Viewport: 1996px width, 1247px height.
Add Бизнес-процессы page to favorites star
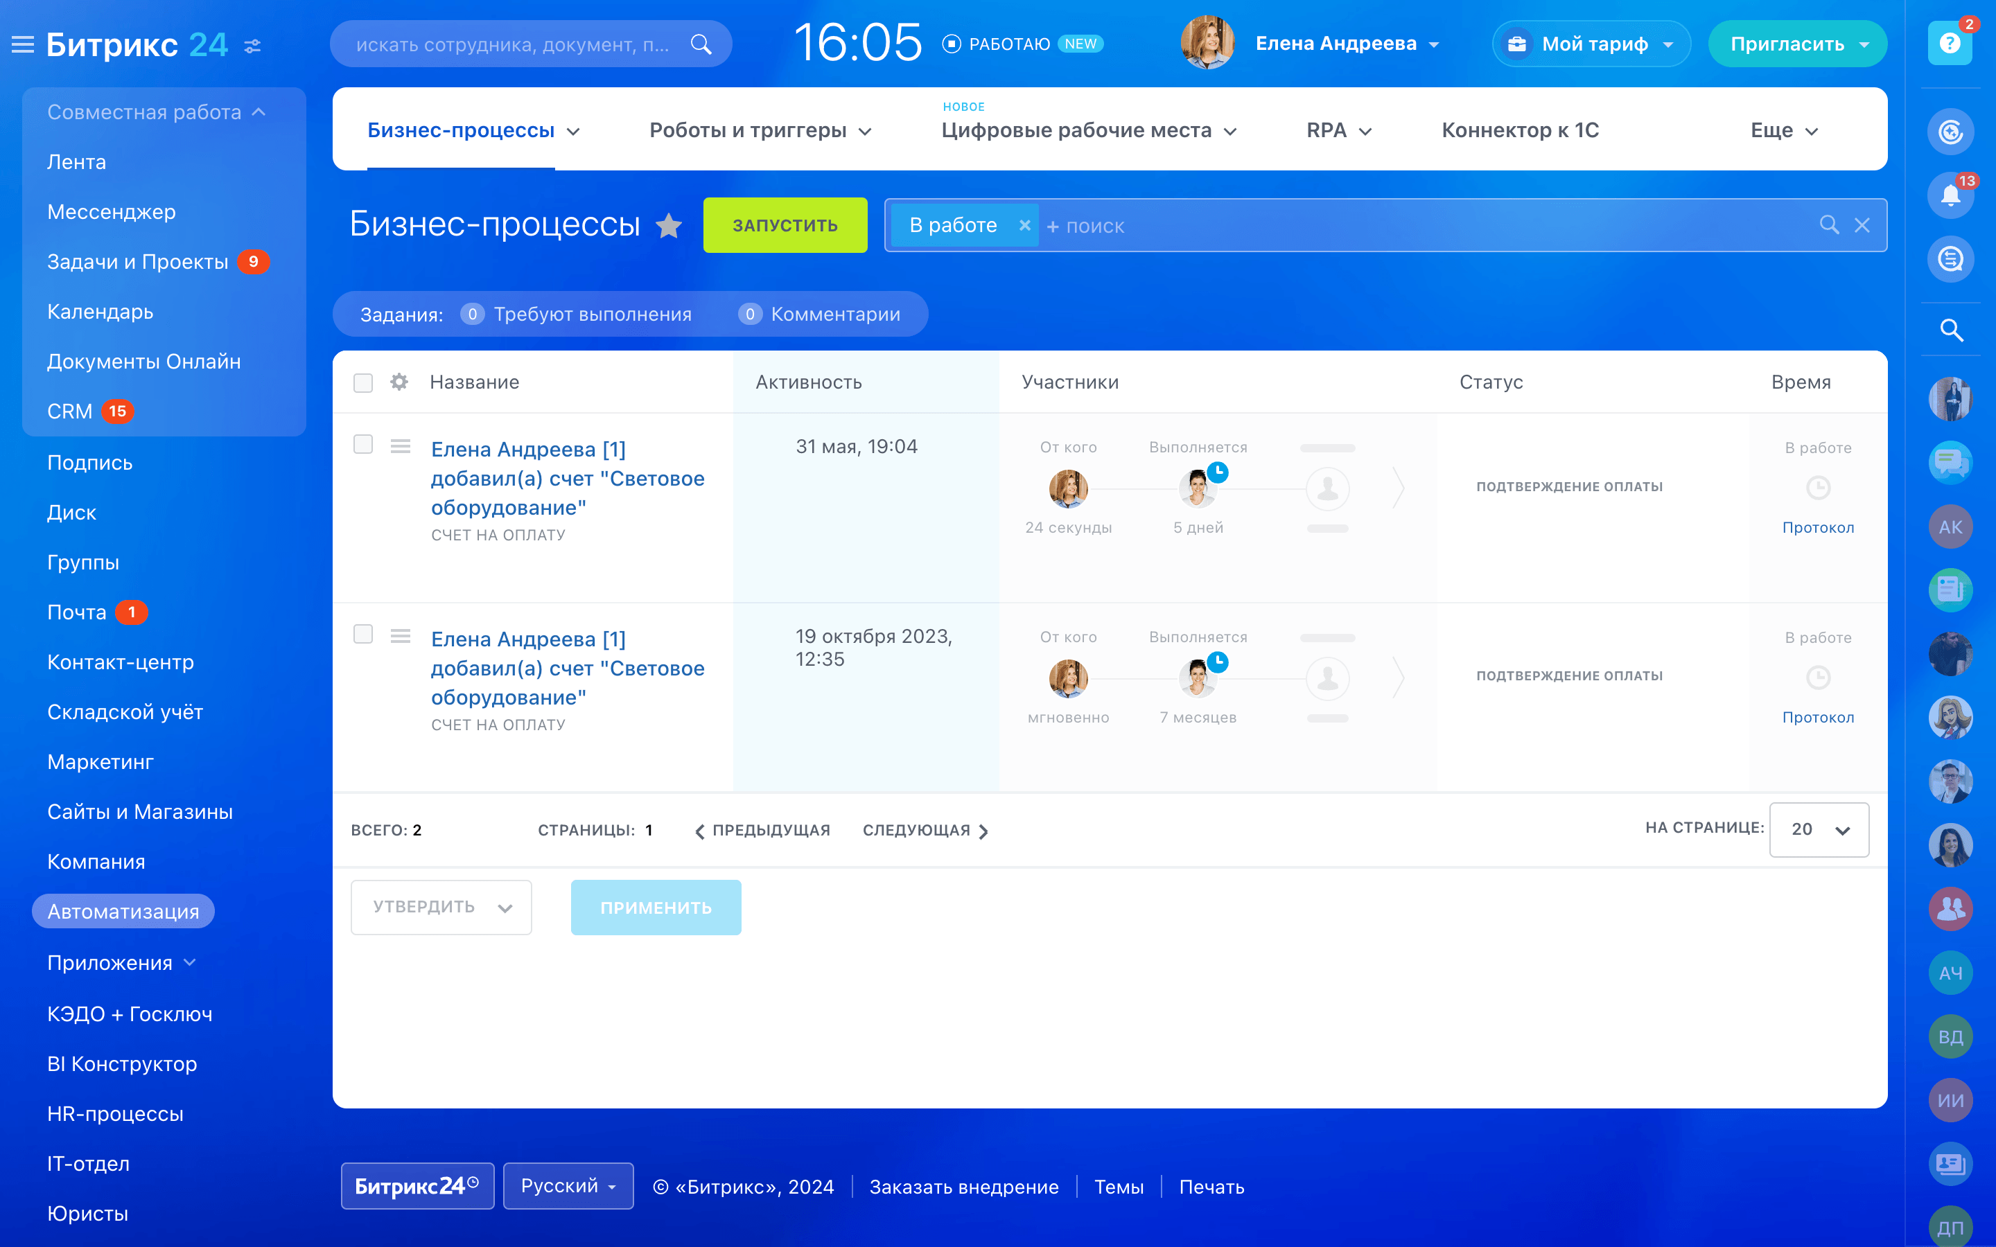669,224
